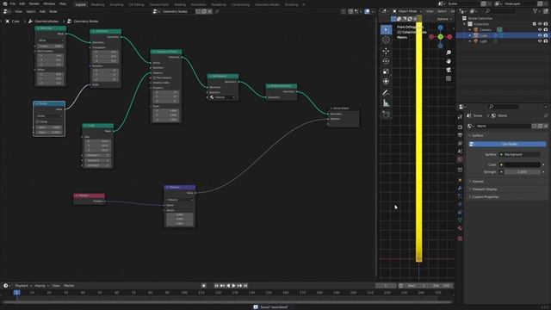551x310 pixels.
Task: Disable Light in renders camera icon
Action: pyautogui.click(x=546, y=41)
